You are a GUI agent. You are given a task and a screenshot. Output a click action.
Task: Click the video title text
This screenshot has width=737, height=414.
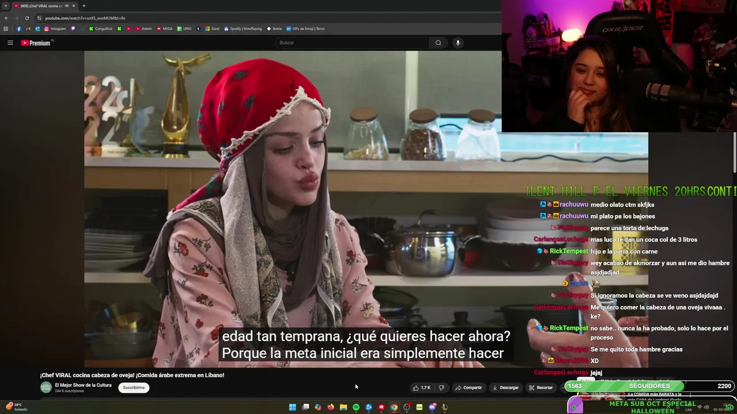point(132,375)
